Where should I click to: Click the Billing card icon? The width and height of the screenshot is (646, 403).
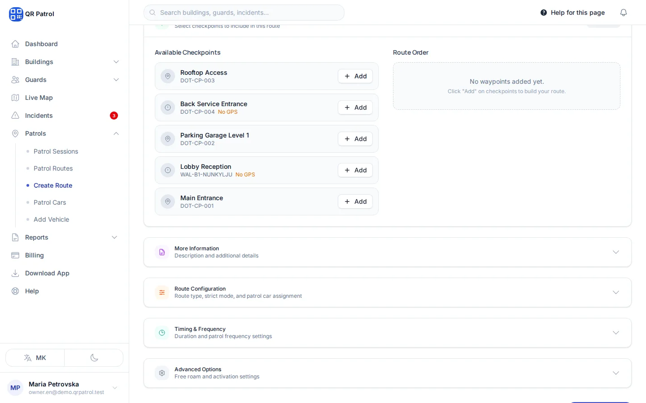pyautogui.click(x=15, y=255)
